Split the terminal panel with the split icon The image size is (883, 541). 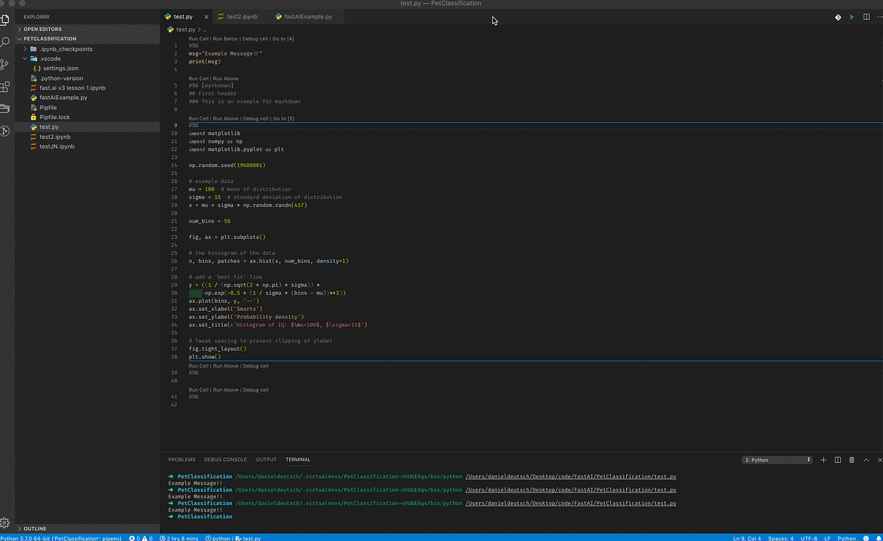pos(837,459)
